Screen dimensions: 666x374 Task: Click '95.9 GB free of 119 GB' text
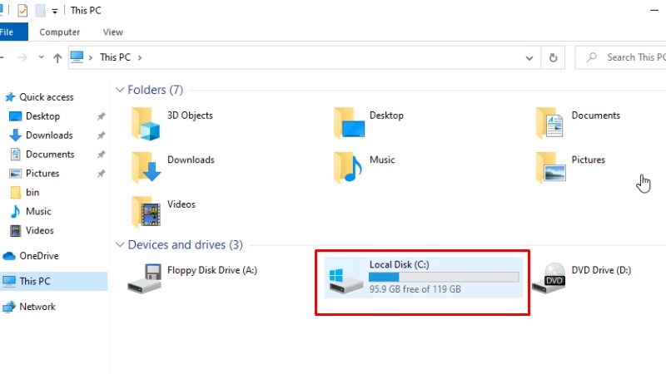pyautogui.click(x=415, y=289)
